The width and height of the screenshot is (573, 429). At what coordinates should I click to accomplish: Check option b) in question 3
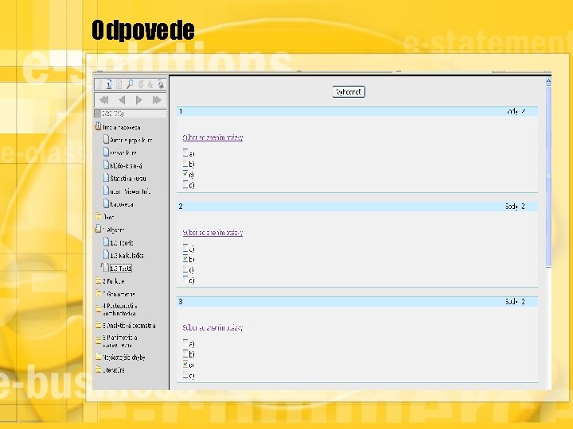tap(185, 354)
